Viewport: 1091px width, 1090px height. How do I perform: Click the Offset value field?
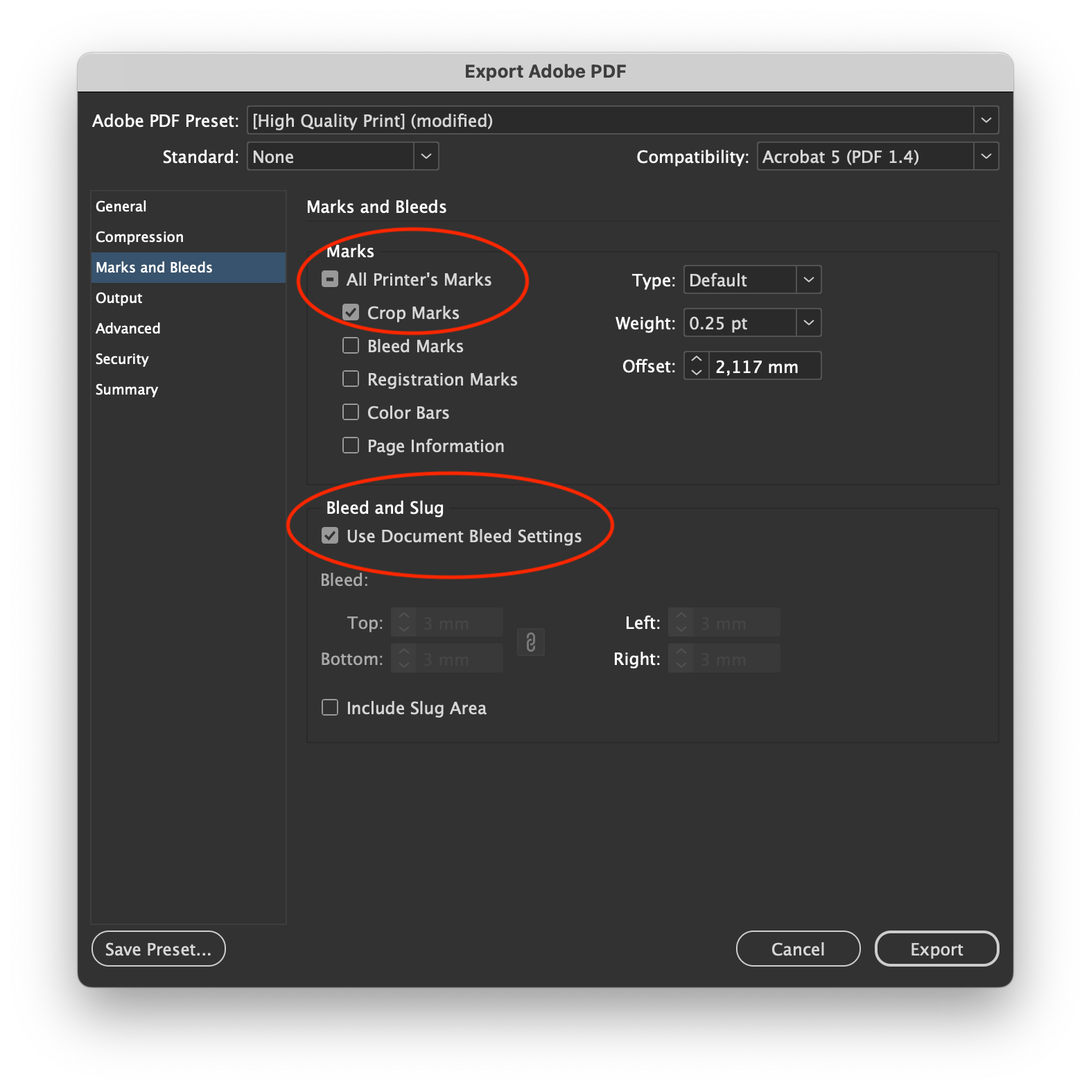pos(765,366)
